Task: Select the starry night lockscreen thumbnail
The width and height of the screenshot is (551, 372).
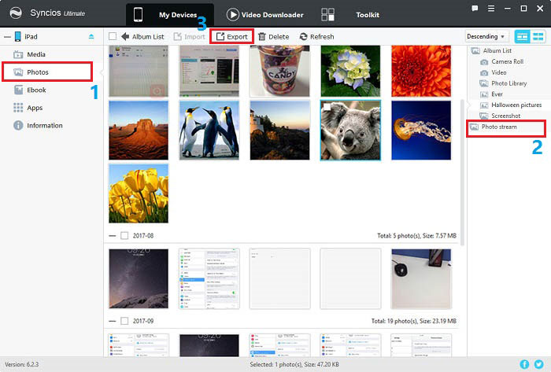Action: coord(139,278)
